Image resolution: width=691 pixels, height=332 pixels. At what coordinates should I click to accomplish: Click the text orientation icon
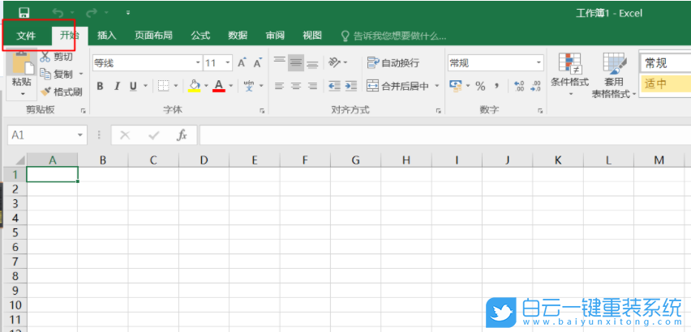(335, 63)
